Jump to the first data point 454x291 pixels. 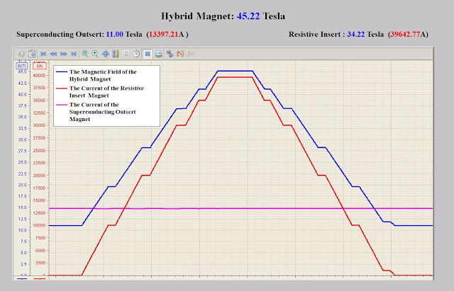pyautogui.click(x=43, y=54)
